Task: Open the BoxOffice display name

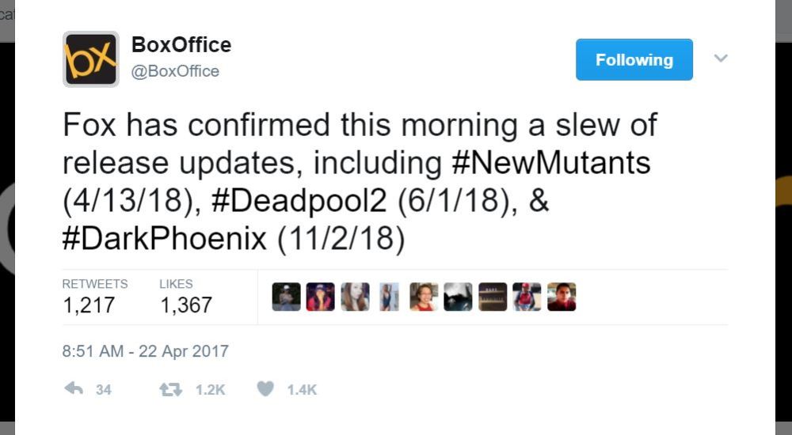Action: (181, 45)
